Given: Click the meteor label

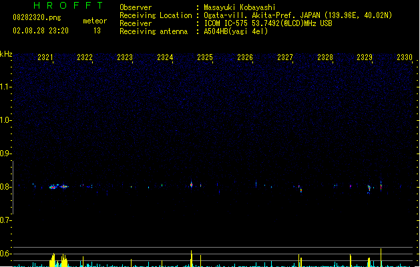Looking at the screenshot, I should [95, 21].
